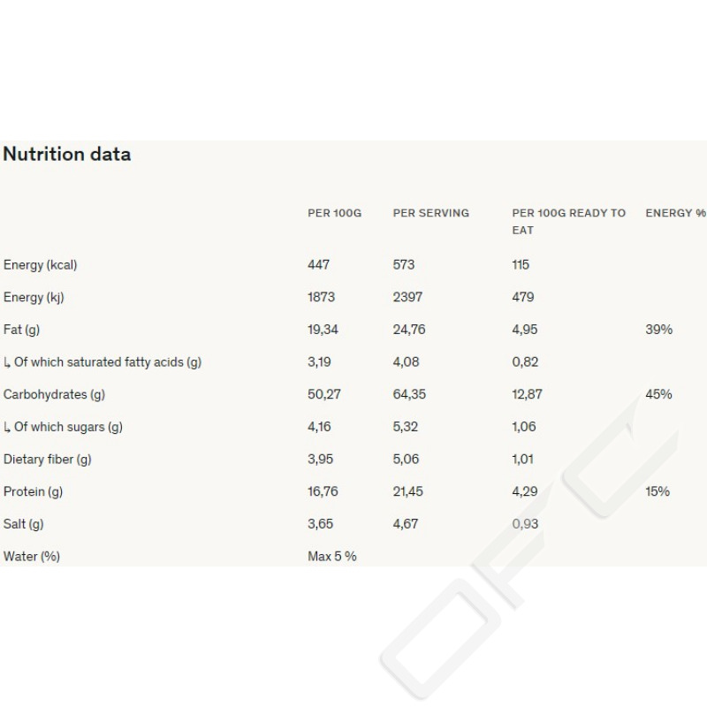
Task: Click the 15% protein energy value
Action: point(658,491)
